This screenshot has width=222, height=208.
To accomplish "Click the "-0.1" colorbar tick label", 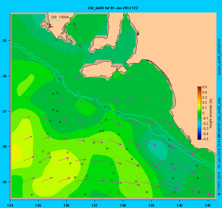I will tap(205, 118).
